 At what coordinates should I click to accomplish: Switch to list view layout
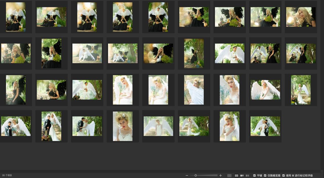click(248, 175)
